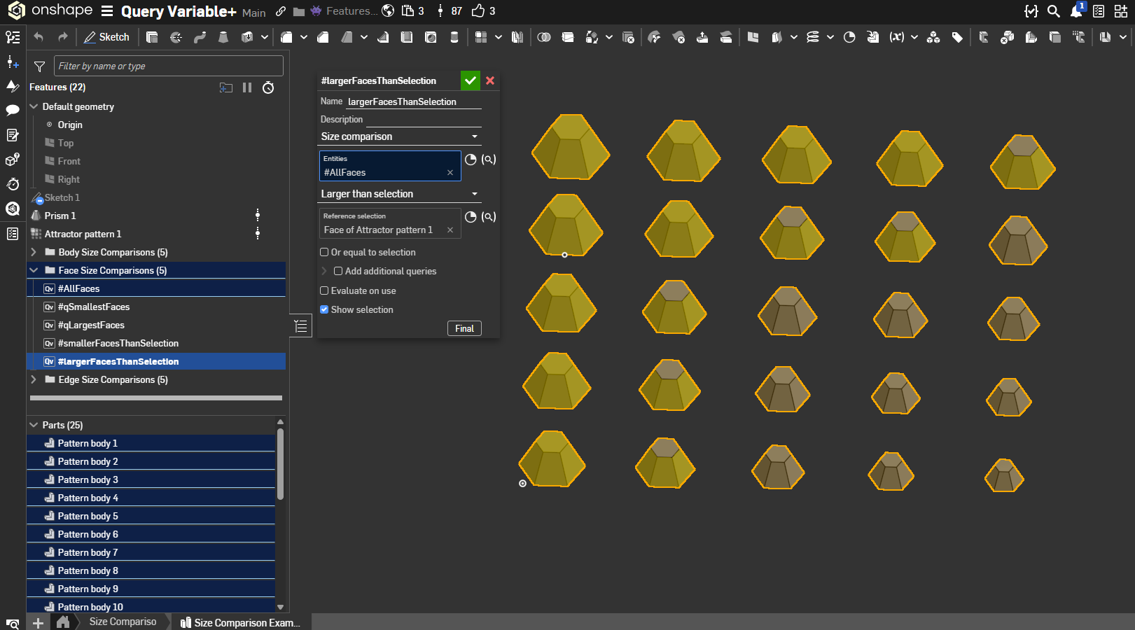The width and height of the screenshot is (1135, 630).
Task: Switch to Size Comparison Exam... tab
Action: pos(242,622)
